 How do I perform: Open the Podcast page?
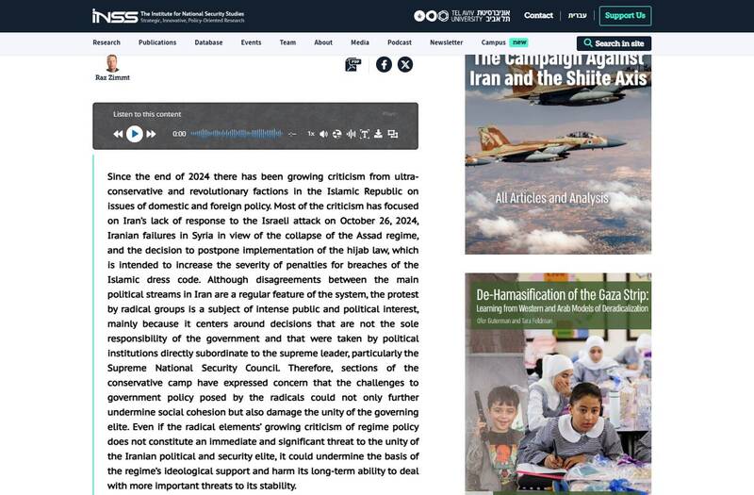[x=400, y=42]
